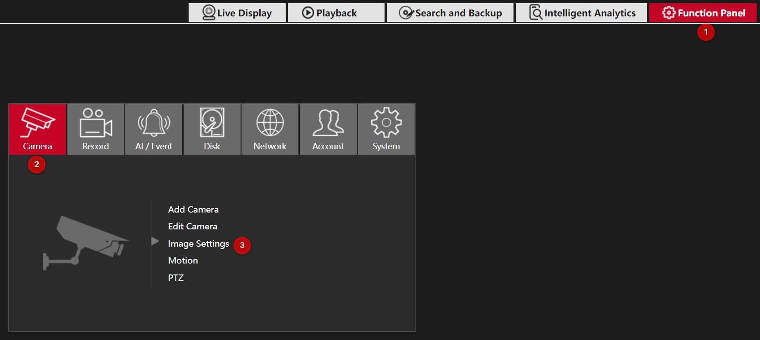Open the Playback tab
This screenshot has width=760, height=340.
click(x=336, y=13)
